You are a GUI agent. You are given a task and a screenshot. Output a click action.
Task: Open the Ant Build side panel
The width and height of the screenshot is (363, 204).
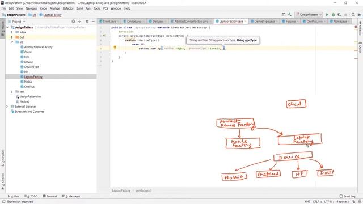coord(360,28)
